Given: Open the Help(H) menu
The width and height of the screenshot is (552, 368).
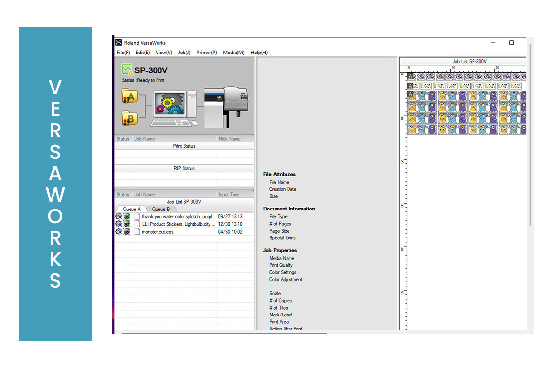Looking at the screenshot, I should 259,53.
